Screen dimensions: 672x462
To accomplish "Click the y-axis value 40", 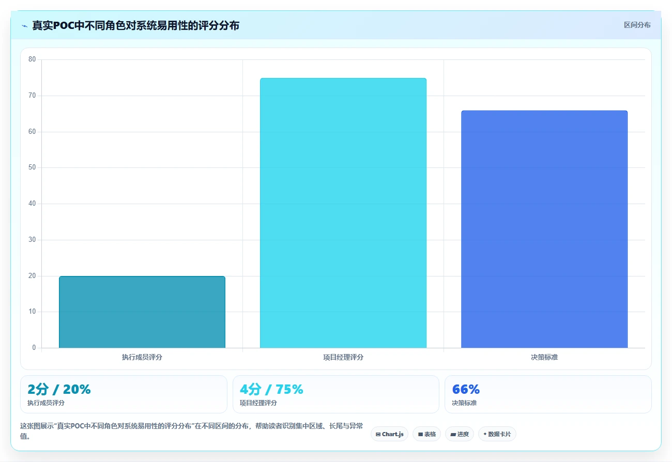I will click(x=32, y=204).
